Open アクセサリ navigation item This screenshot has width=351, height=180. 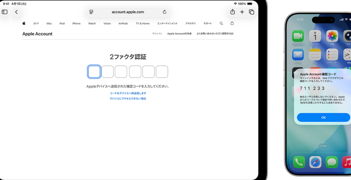tap(191, 24)
